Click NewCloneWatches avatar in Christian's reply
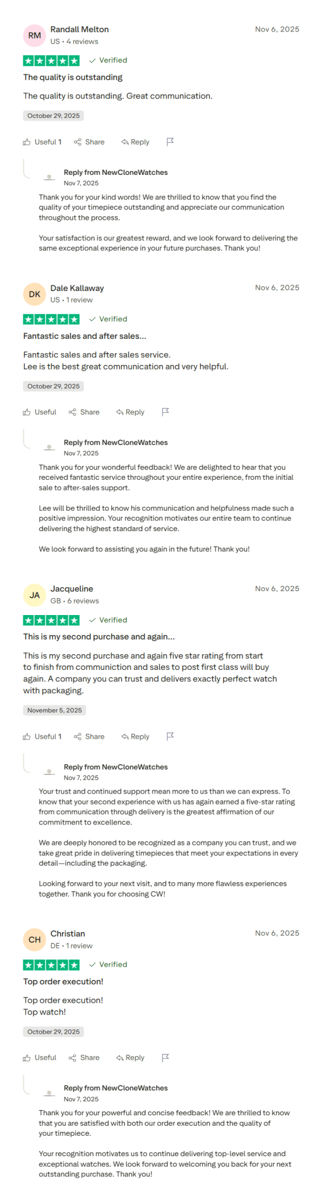 pyautogui.click(x=48, y=1093)
